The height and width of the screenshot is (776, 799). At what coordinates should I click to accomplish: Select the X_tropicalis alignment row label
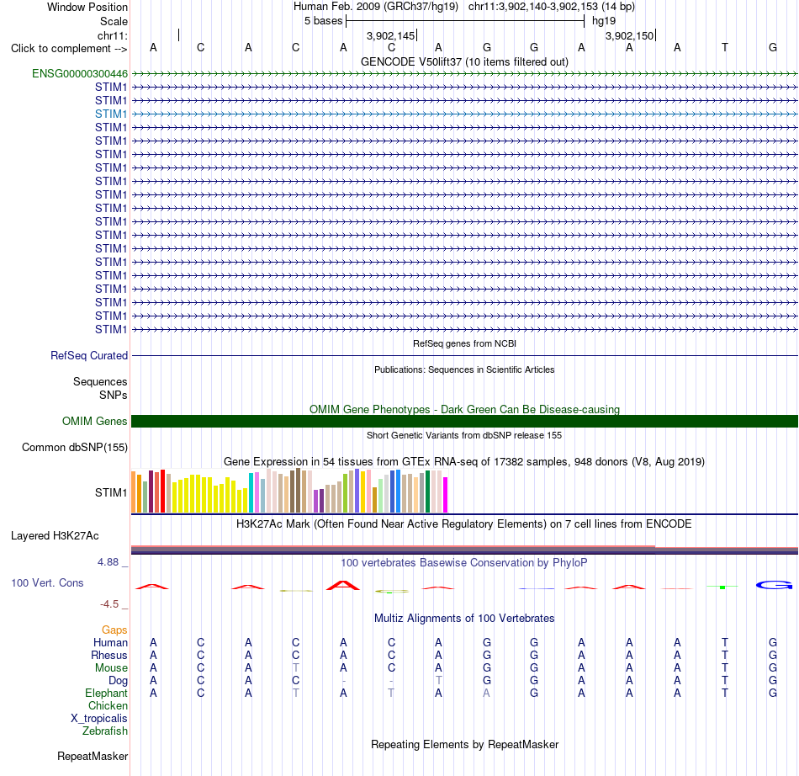click(x=99, y=719)
